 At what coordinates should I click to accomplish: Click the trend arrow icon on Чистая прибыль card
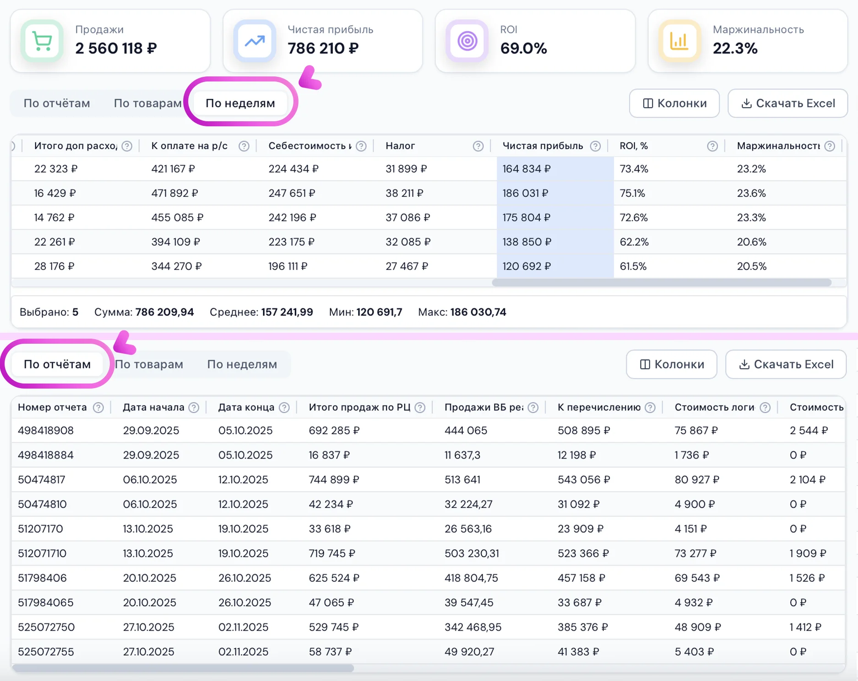click(x=255, y=41)
